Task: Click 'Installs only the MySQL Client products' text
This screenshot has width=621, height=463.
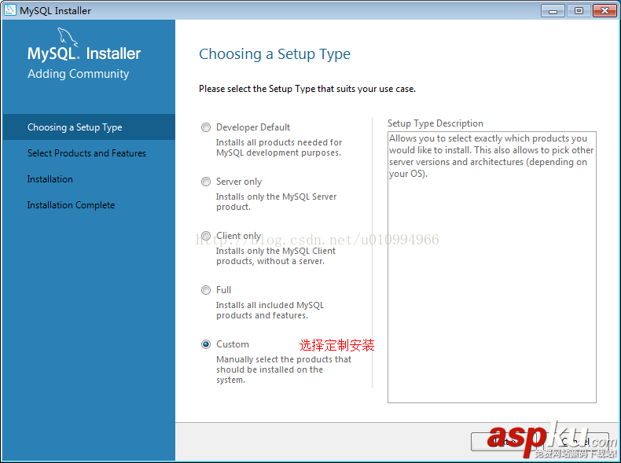Action: point(276,255)
